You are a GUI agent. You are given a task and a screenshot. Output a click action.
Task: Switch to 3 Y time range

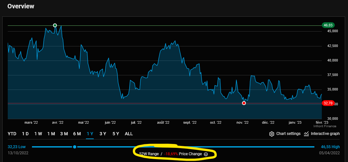pyautogui.click(x=103, y=134)
